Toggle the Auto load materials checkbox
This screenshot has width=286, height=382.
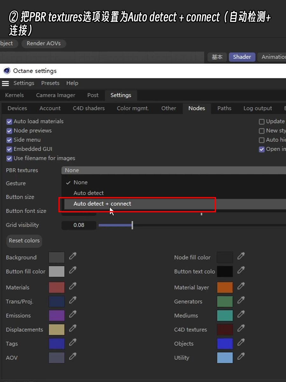(9, 122)
